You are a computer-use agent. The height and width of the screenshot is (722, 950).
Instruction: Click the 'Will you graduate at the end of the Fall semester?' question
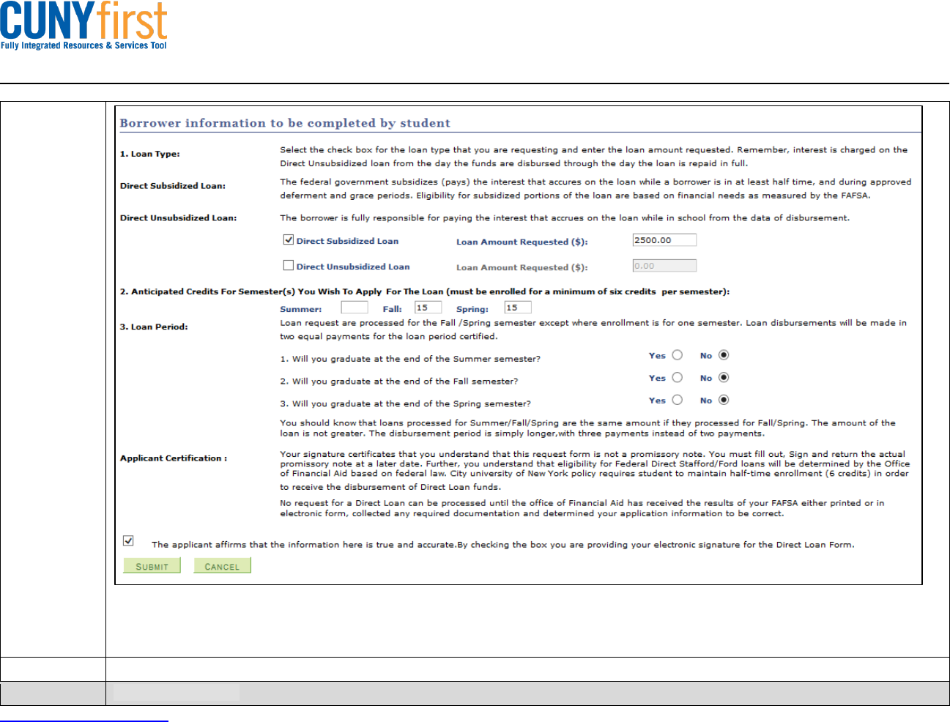point(399,382)
